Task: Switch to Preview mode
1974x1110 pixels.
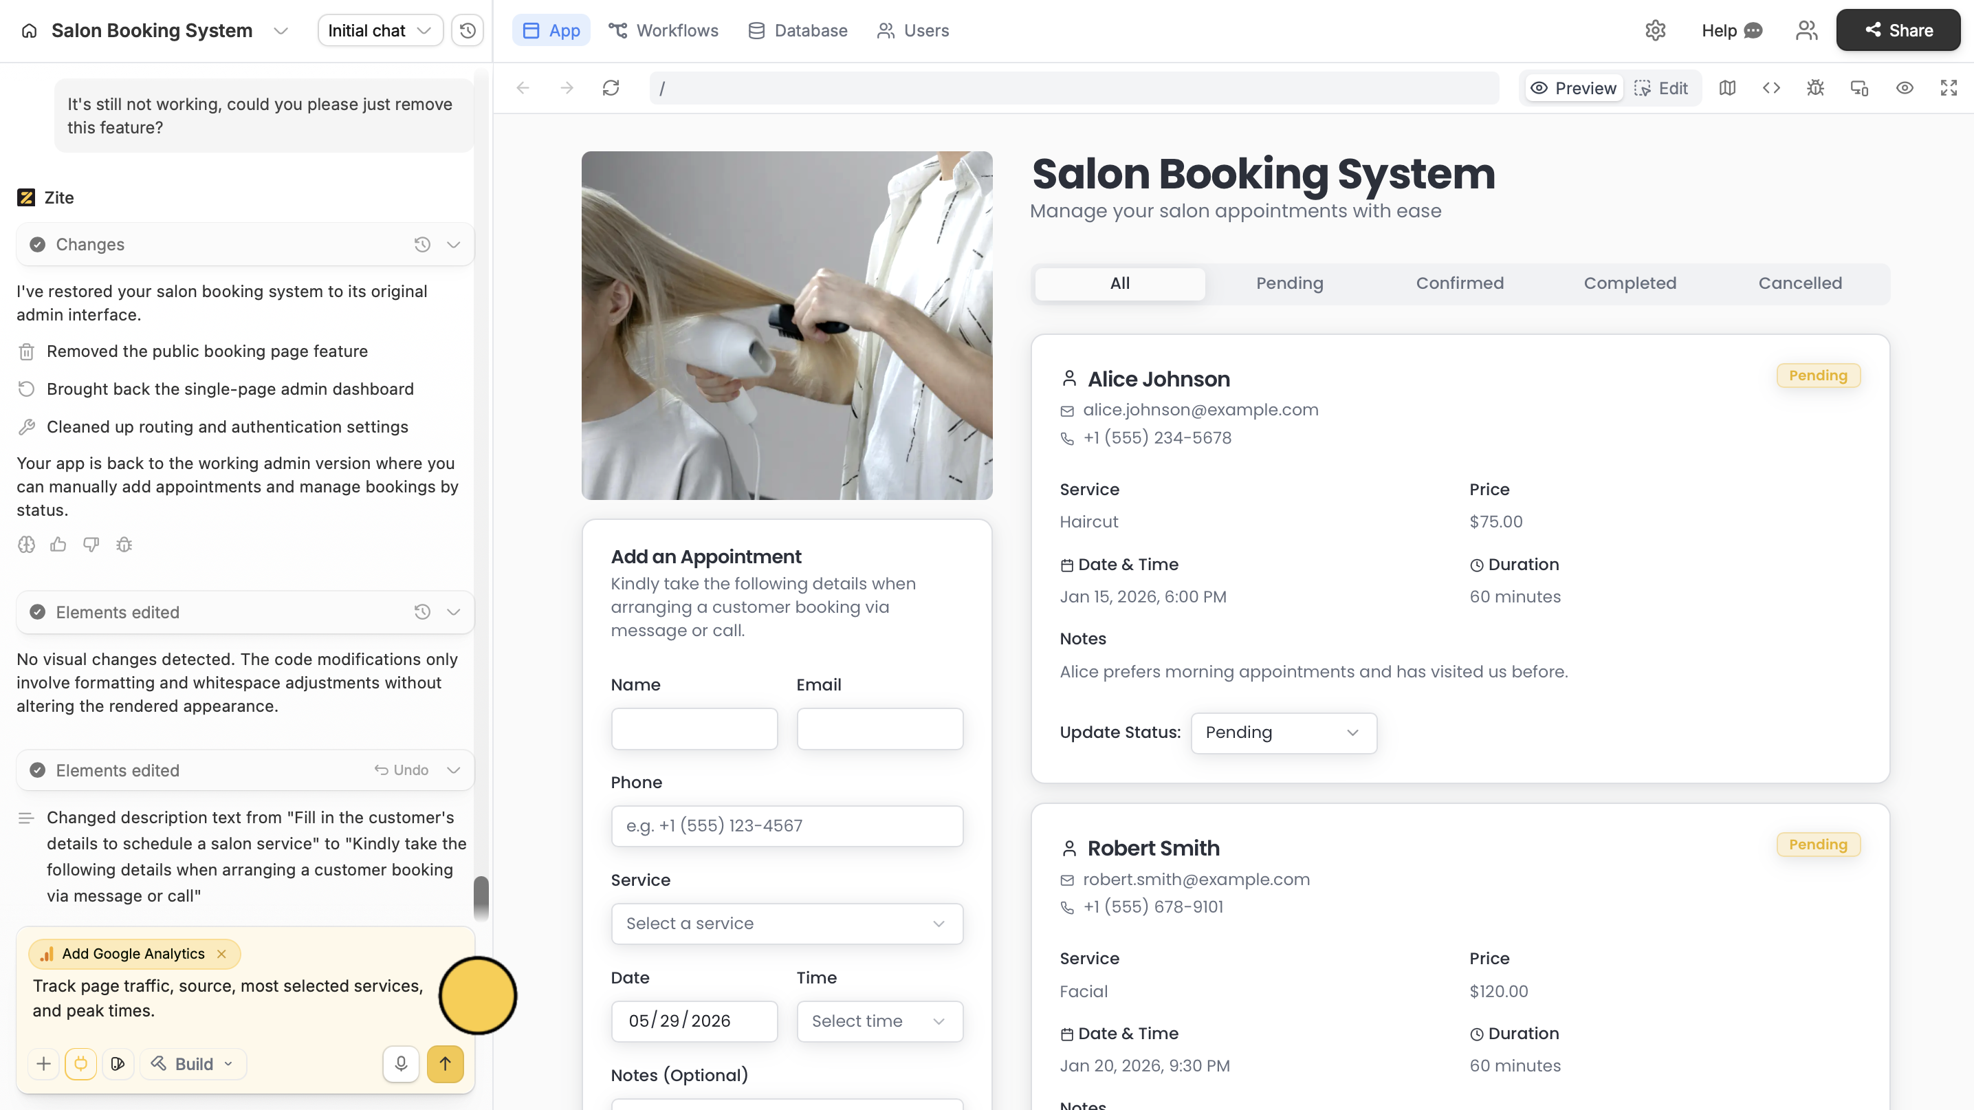Action: coord(1573,88)
